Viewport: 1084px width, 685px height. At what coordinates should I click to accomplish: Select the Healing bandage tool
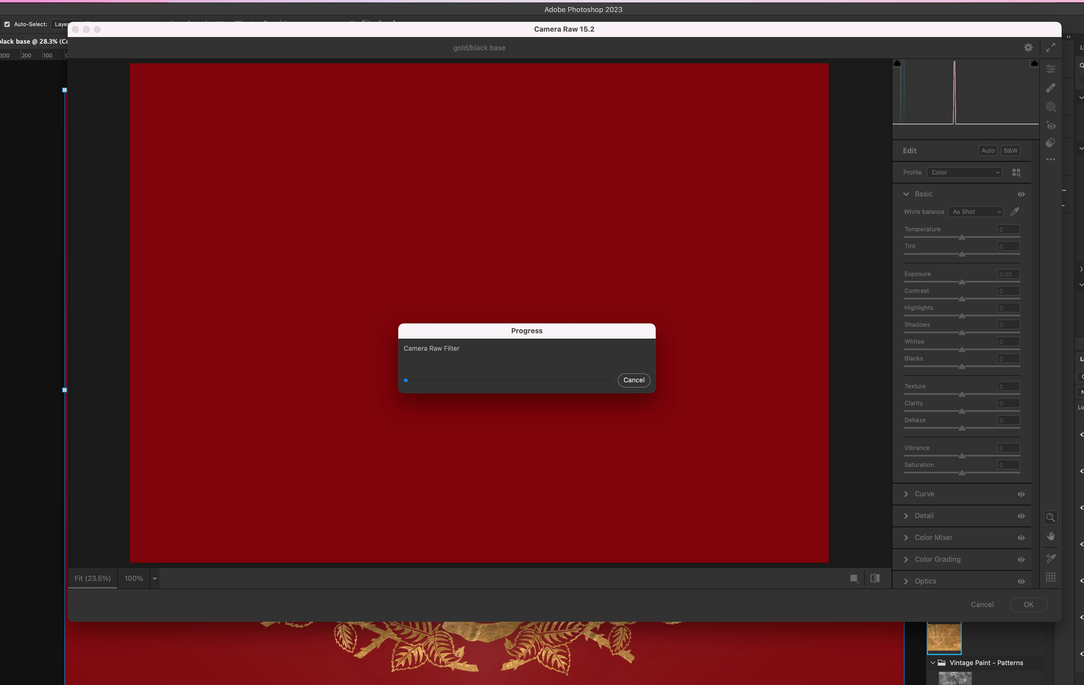[x=1050, y=88]
